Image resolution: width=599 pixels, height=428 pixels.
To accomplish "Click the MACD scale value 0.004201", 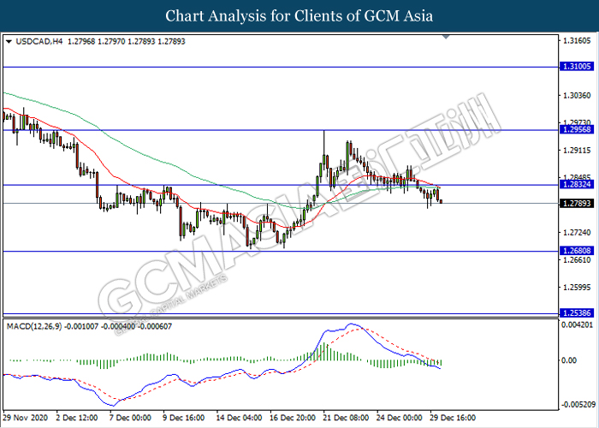I will tap(578, 324).
